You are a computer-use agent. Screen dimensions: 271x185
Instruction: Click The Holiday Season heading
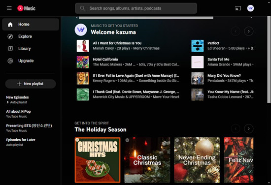pyautogui.click(x=101, y=129)
